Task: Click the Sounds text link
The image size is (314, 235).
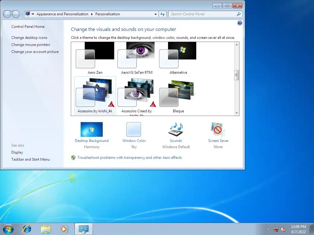Action: pos(176,141)
